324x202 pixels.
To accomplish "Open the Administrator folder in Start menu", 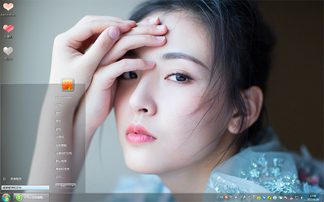I will (64, 97).
